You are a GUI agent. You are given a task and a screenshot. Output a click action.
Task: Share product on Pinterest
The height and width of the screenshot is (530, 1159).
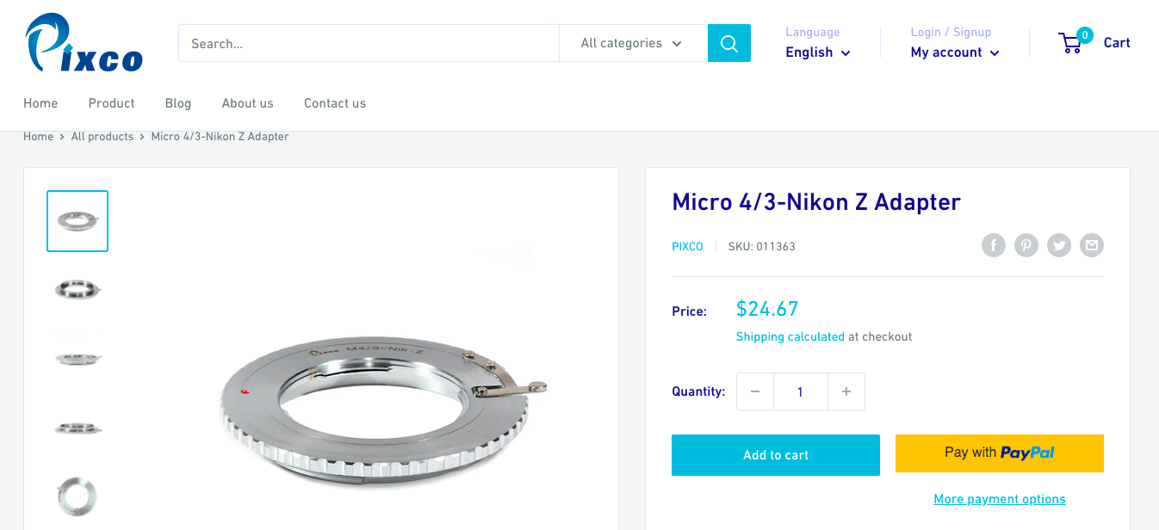click(1026, 245)
